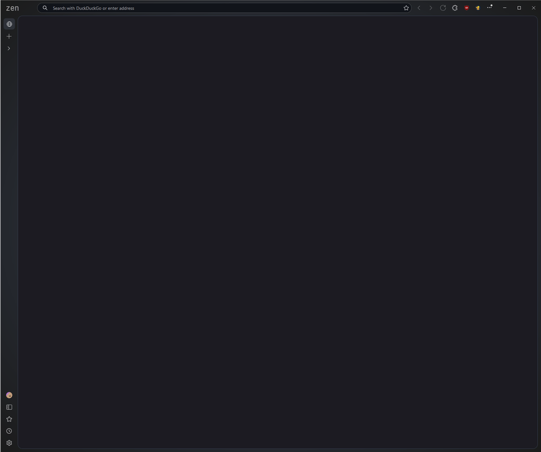Open settings with the sidebar gear icon

point(9,443)
